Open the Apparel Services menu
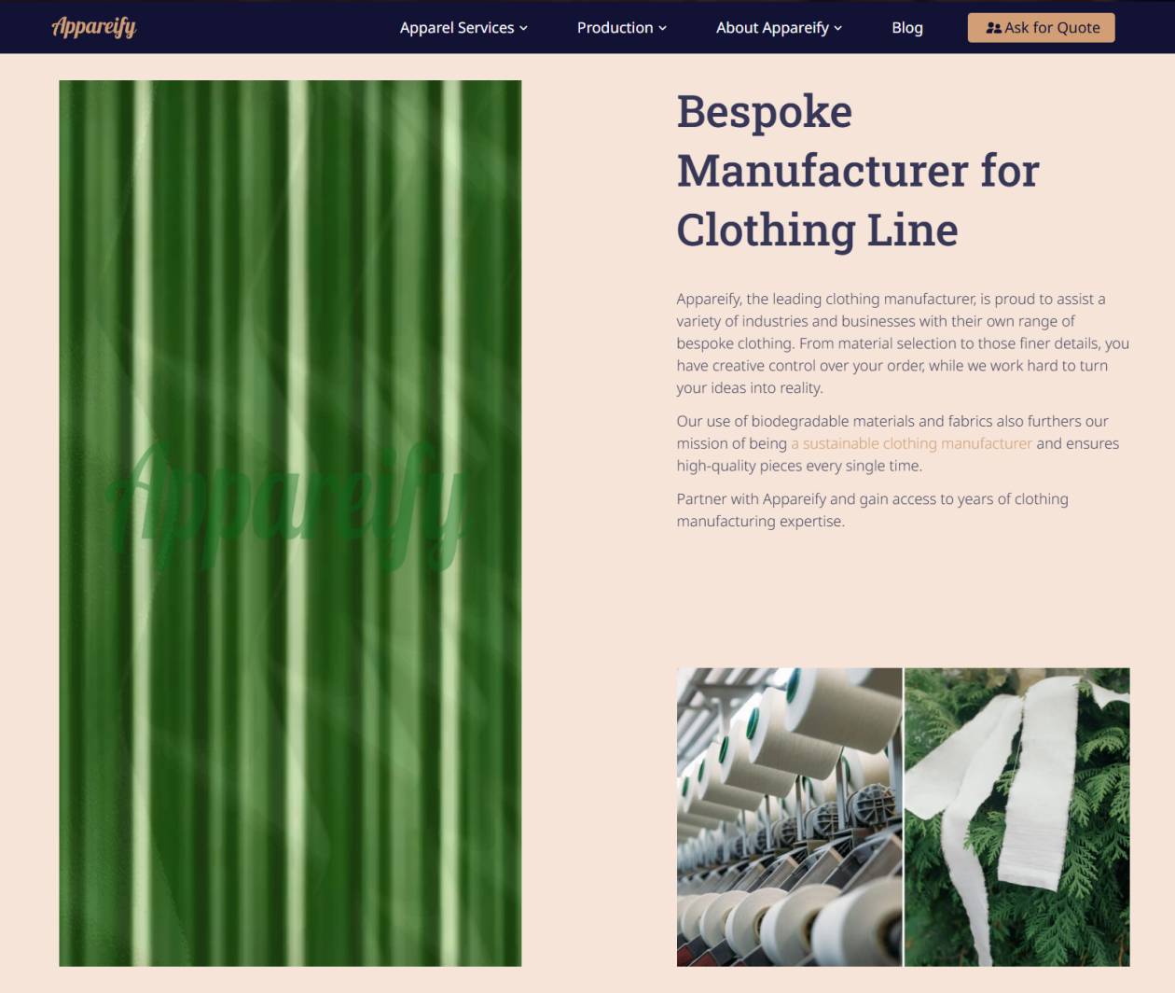This screenshot has width=1175, height=993. click(x=457, y=28)
